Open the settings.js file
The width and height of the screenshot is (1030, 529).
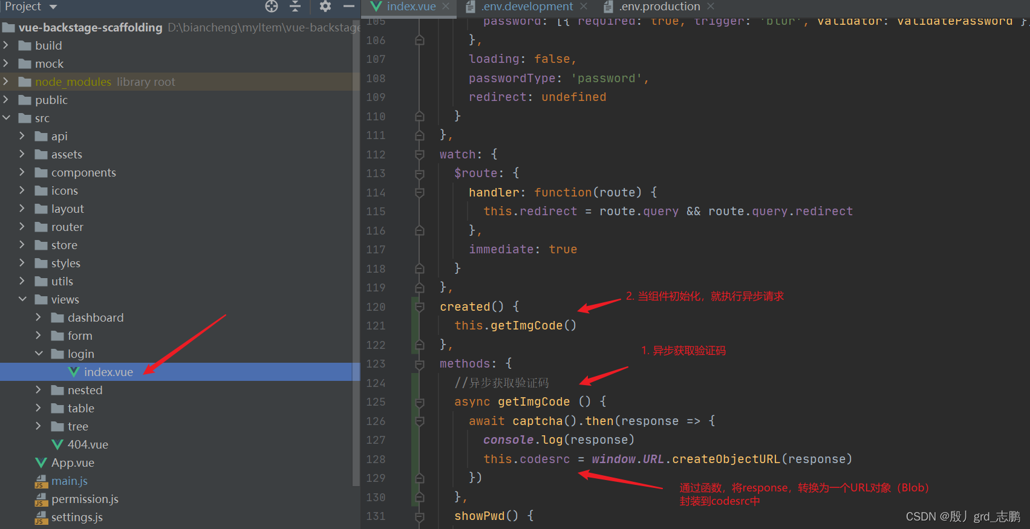point(77,517)
